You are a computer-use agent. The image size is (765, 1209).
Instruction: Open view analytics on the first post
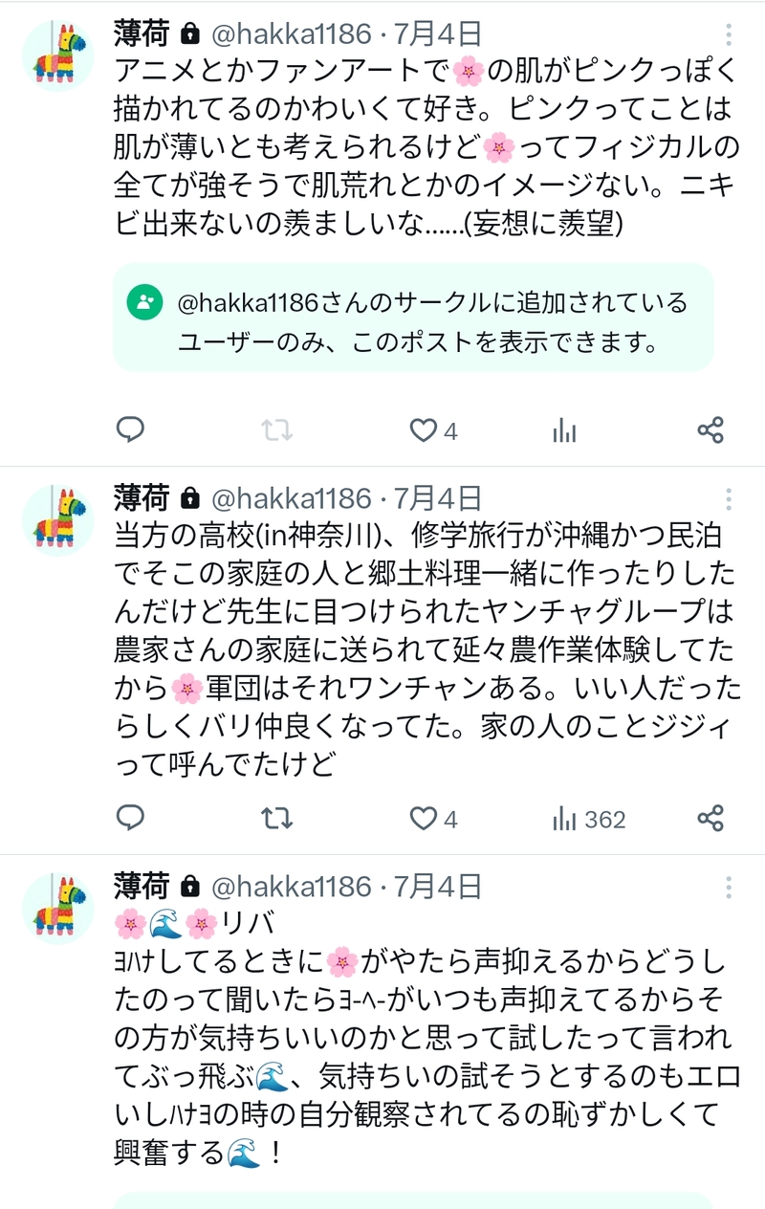(564, 430)
